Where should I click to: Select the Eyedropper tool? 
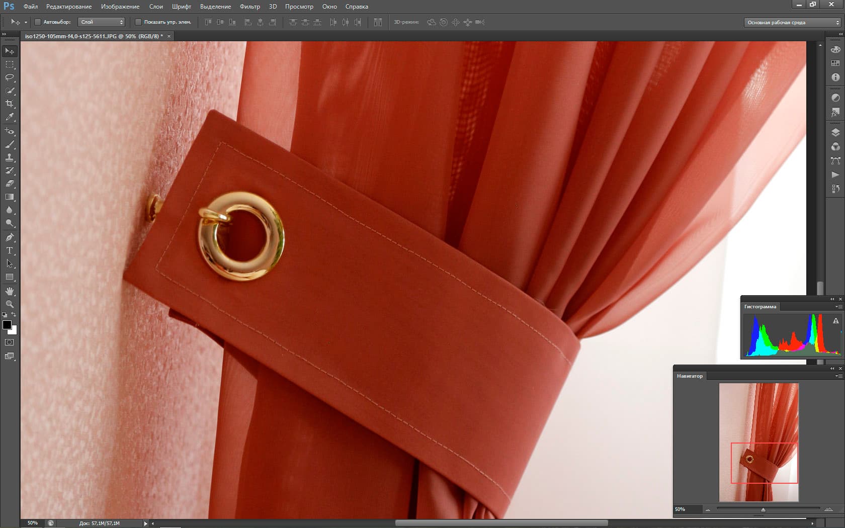tap(10, 117)
